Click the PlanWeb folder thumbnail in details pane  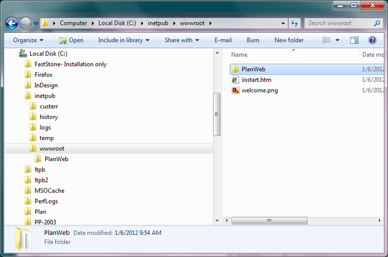[23, 239]
